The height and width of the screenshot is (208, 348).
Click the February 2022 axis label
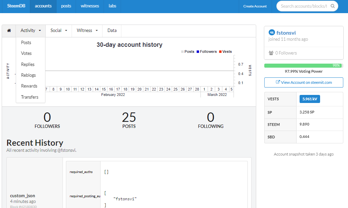113,95
